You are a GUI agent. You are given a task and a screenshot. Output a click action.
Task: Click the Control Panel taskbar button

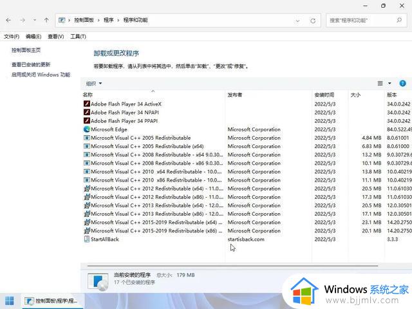click(x=52, y=301)
